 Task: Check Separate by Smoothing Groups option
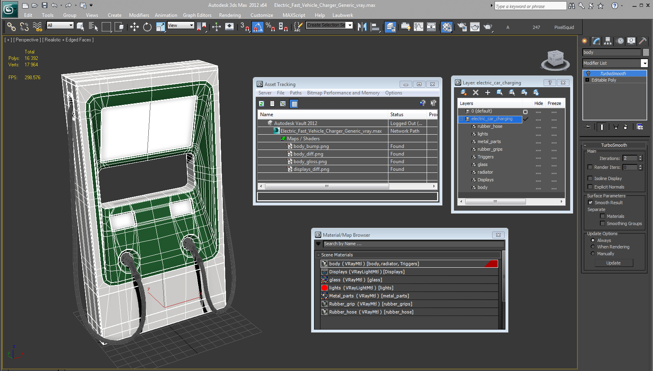(x=602, y=223)
